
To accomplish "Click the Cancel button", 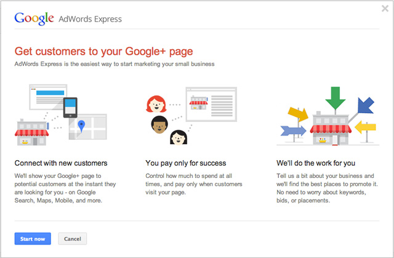I will click(73, 239).
